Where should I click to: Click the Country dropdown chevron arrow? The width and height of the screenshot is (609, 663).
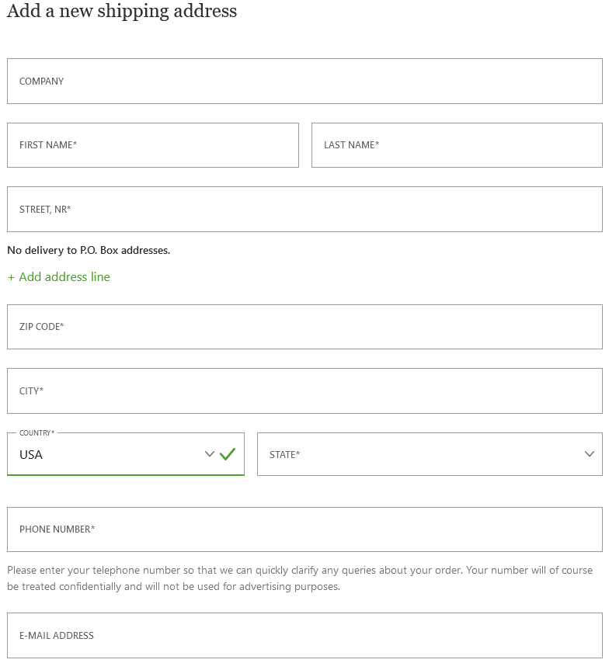point(210,454)
